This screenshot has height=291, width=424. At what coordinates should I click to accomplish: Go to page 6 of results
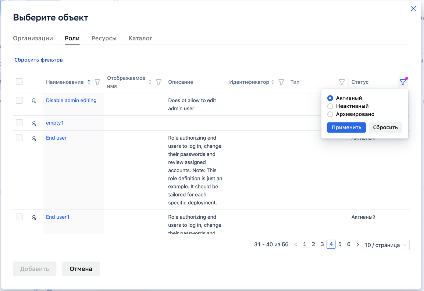[x=349, y=245]
